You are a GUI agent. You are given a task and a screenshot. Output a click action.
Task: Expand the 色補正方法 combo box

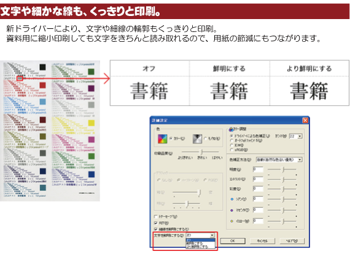[x=300, y=160]
